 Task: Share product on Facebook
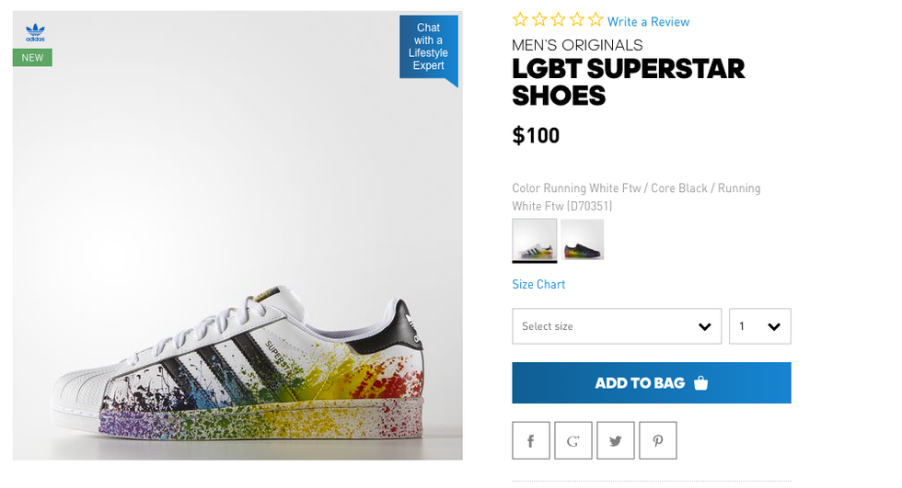[531, 440]
